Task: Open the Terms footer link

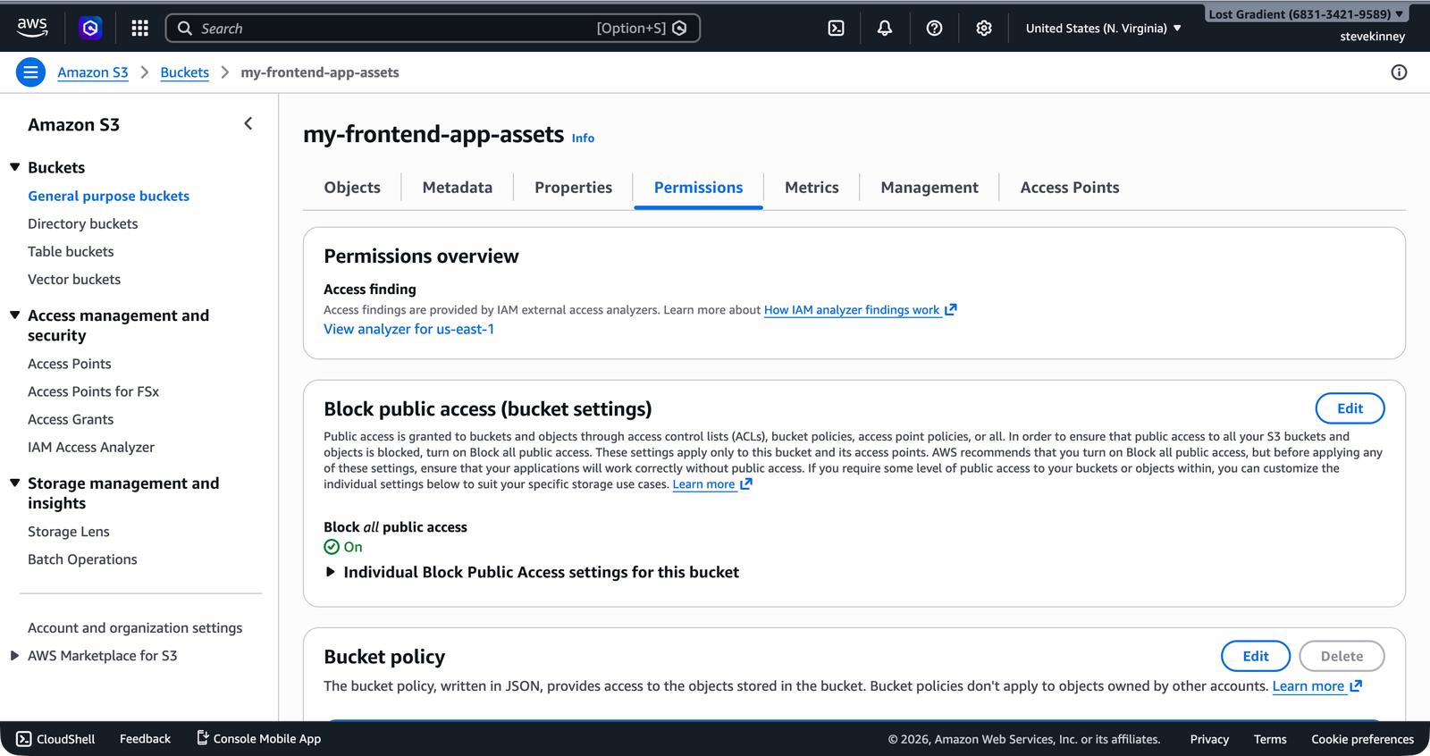Action: click(1270, 739)
